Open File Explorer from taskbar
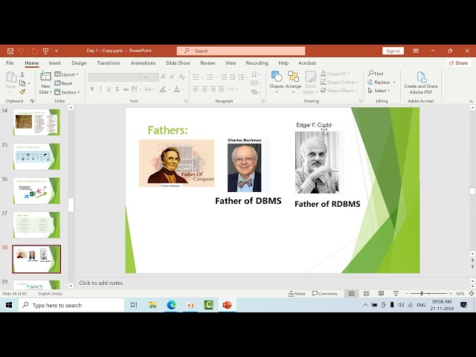This screenshot has height=357, width=476. click(x=152, y=305)
